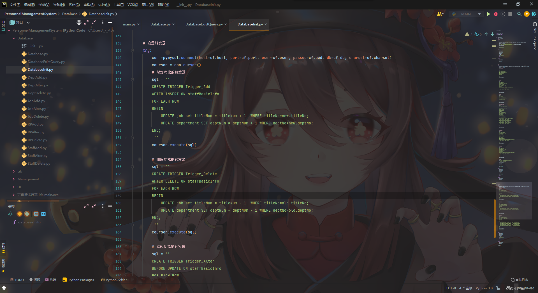
Task: Open the 事件日志 event log
Action: tap(519, 280)
